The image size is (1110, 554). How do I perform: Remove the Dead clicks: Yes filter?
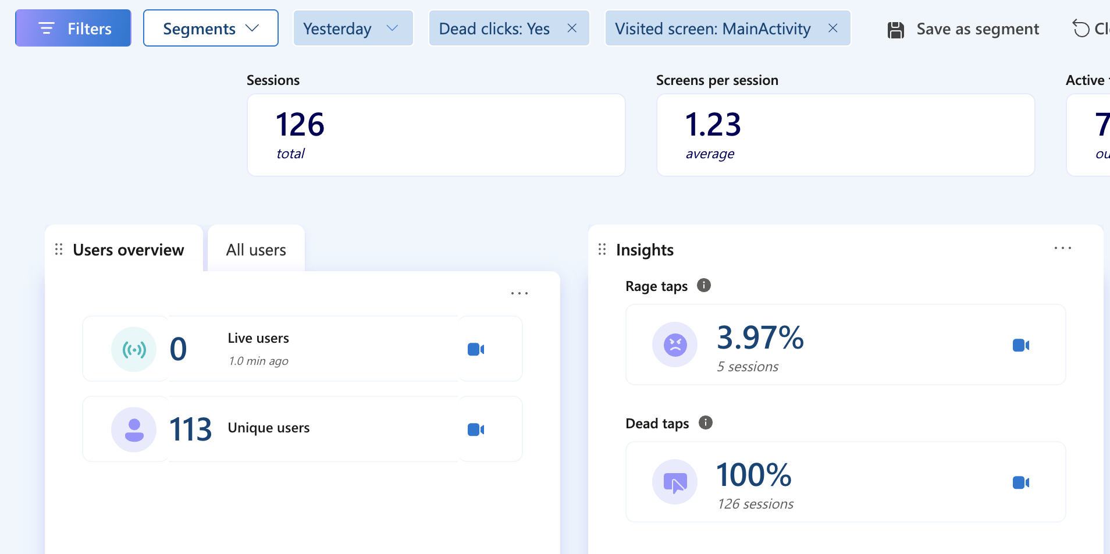click(x=572, y=28)
